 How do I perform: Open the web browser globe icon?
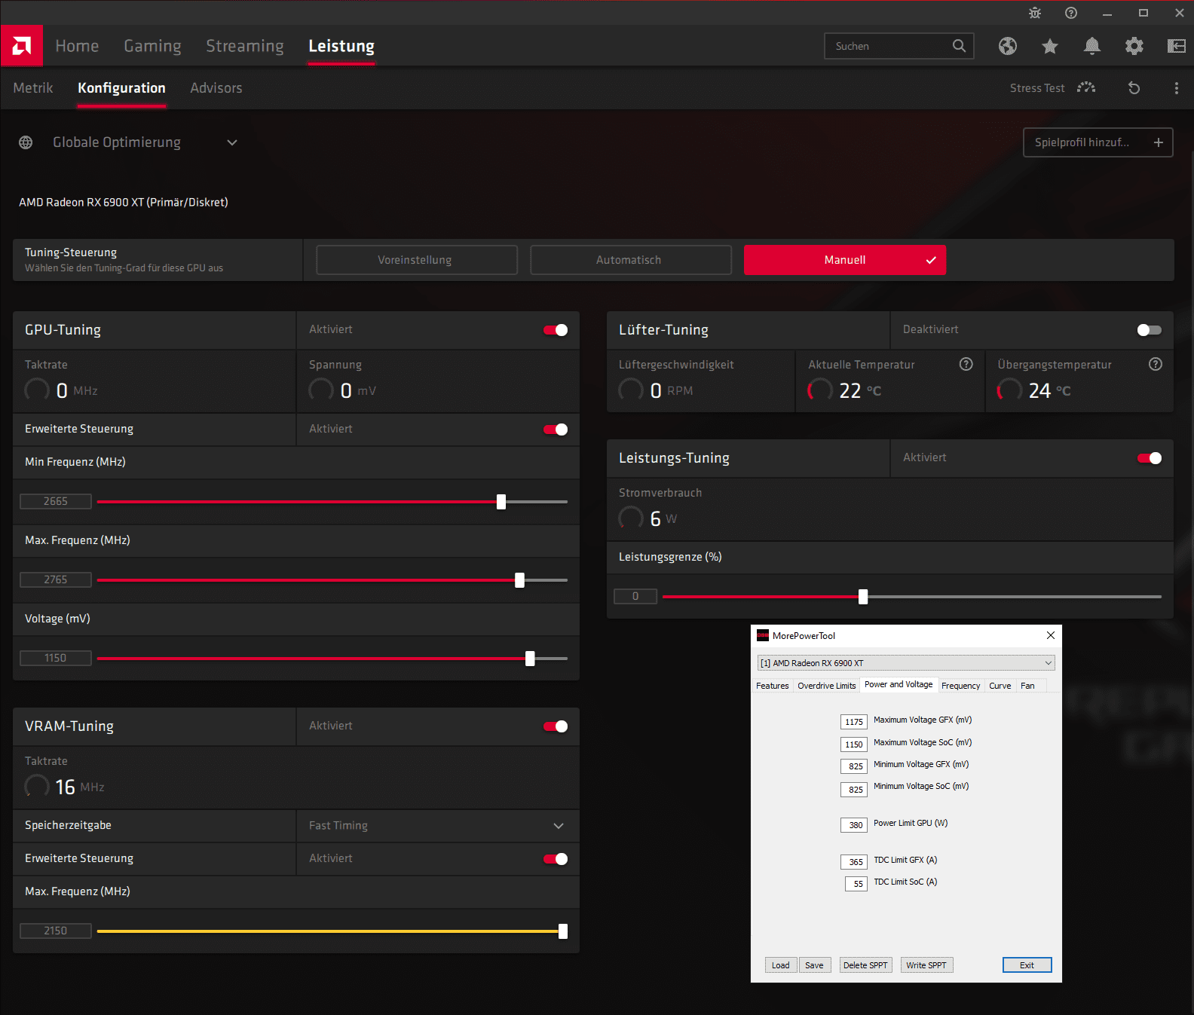[1008, 46]
